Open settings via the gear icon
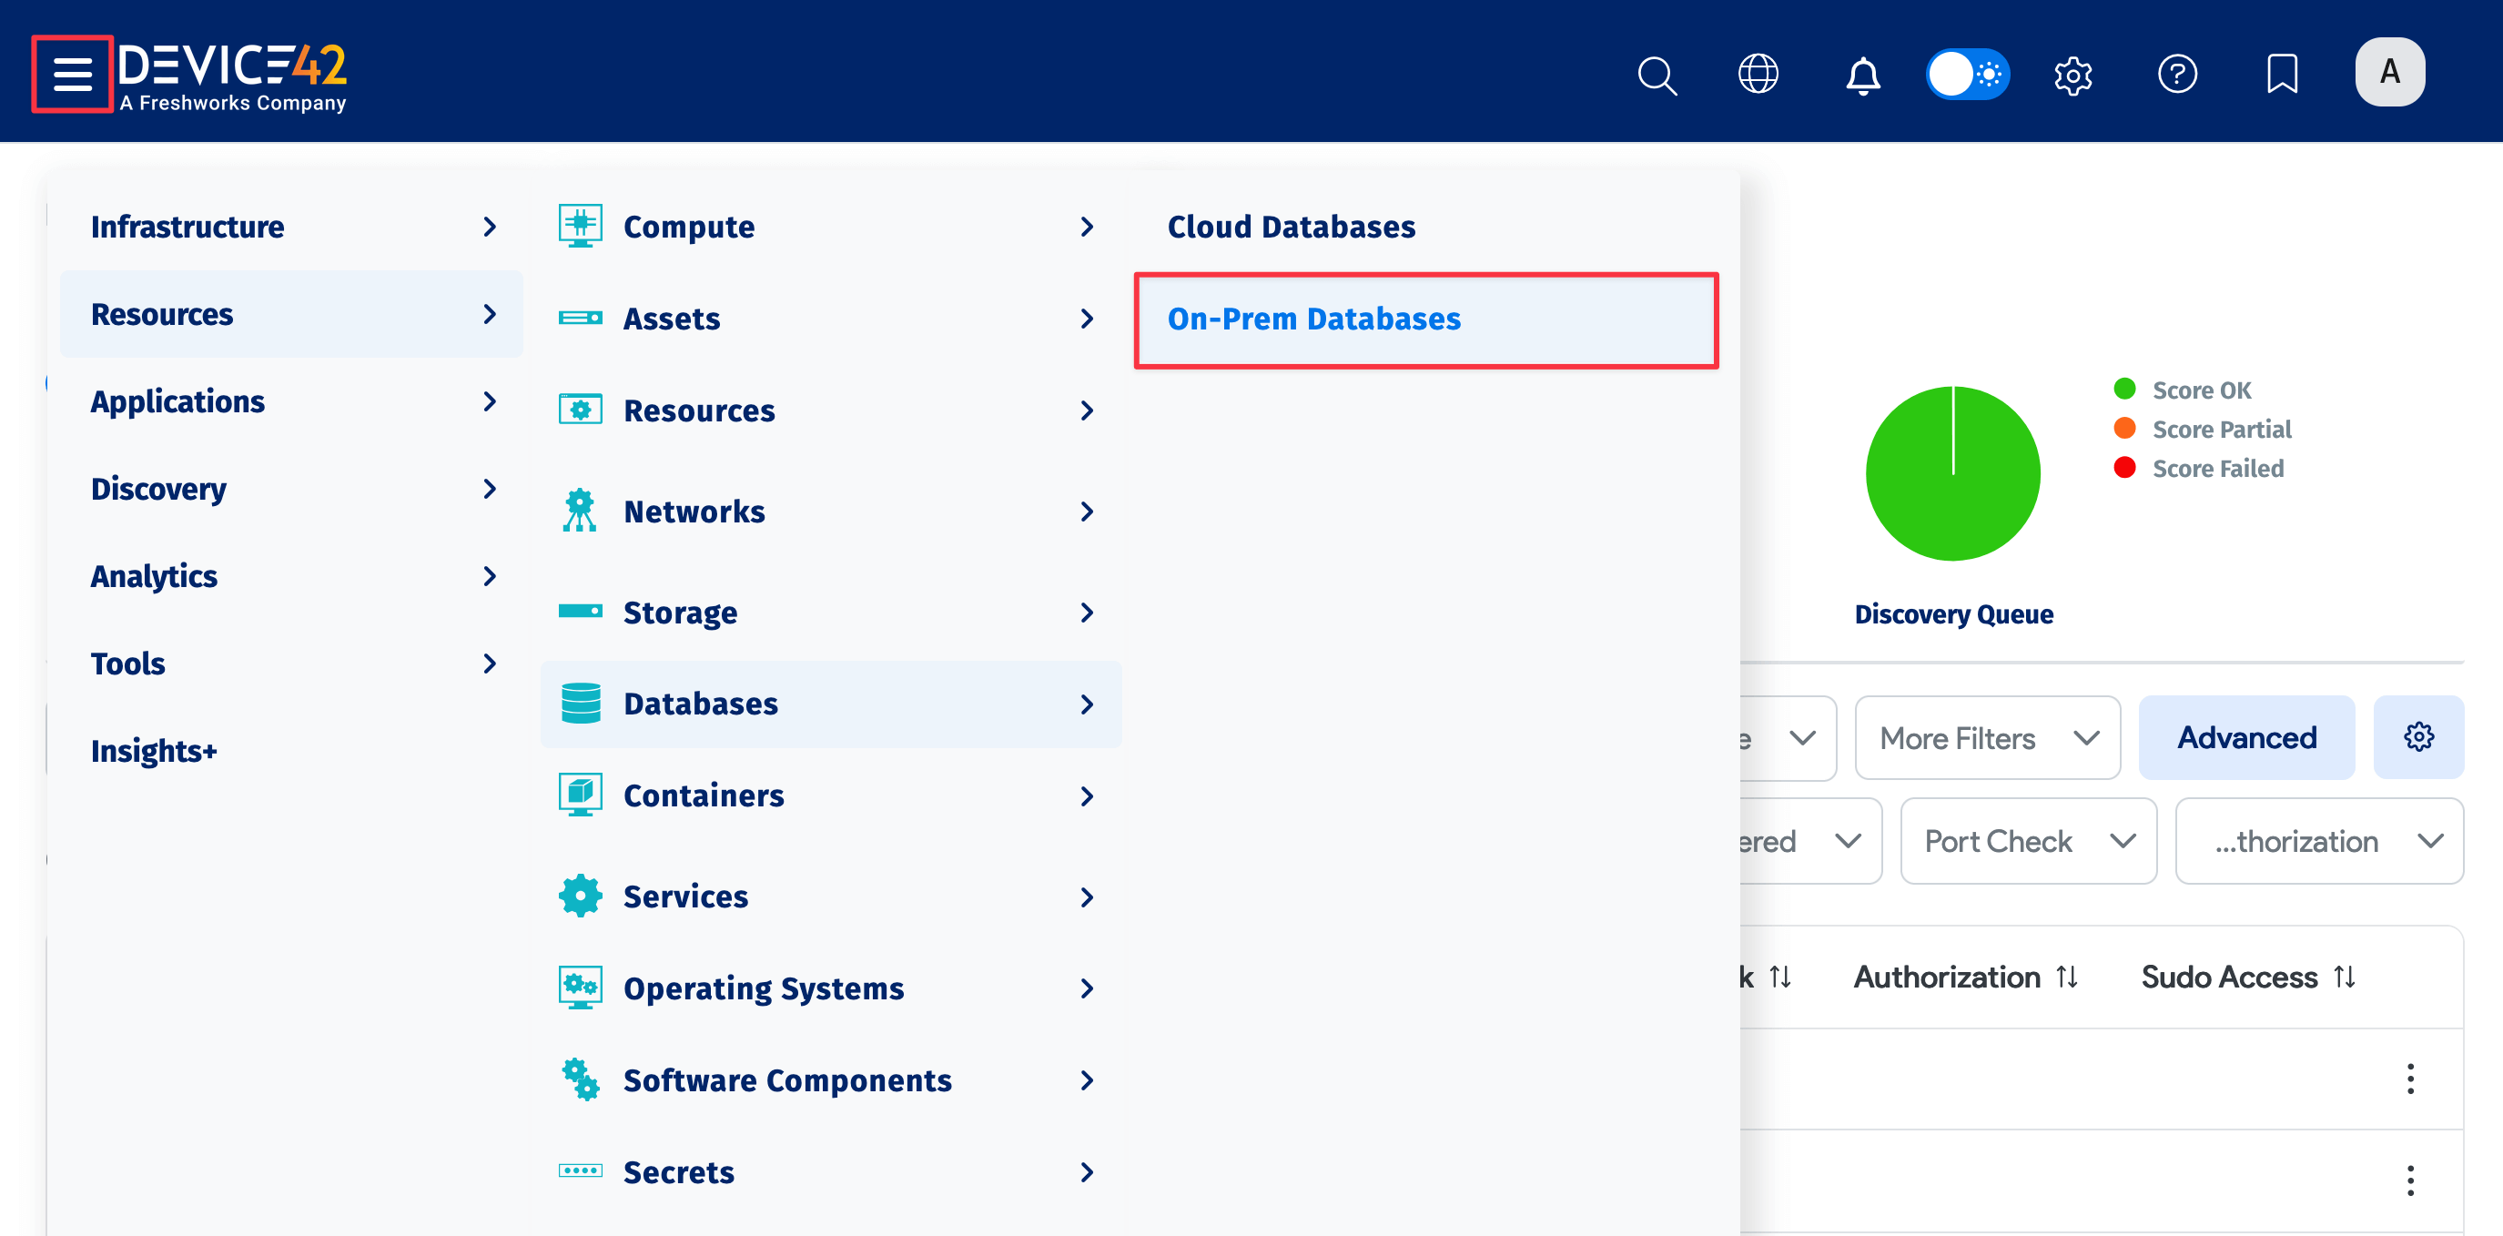 pyautogui.click(x=2072, y=74)
